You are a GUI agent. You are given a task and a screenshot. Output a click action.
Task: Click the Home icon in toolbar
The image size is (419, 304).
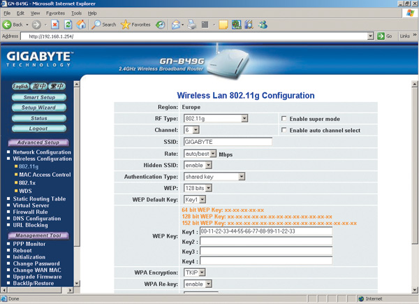coord(81,24)
